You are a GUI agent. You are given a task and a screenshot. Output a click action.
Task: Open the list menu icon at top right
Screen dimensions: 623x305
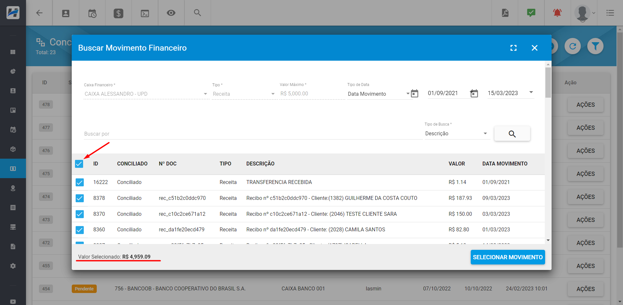610,13
